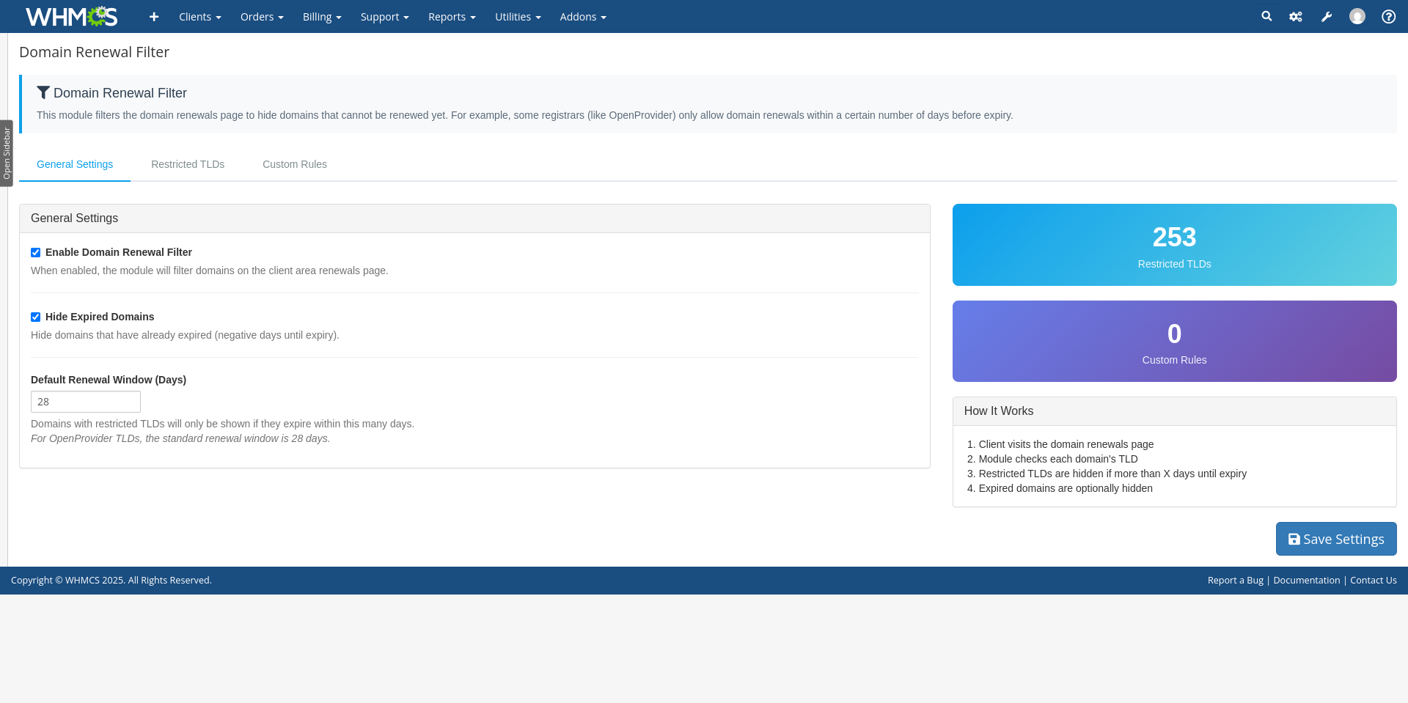Open the Addons dropdown menu
The image size is (1408, 703).
click(x=582, y=17)
